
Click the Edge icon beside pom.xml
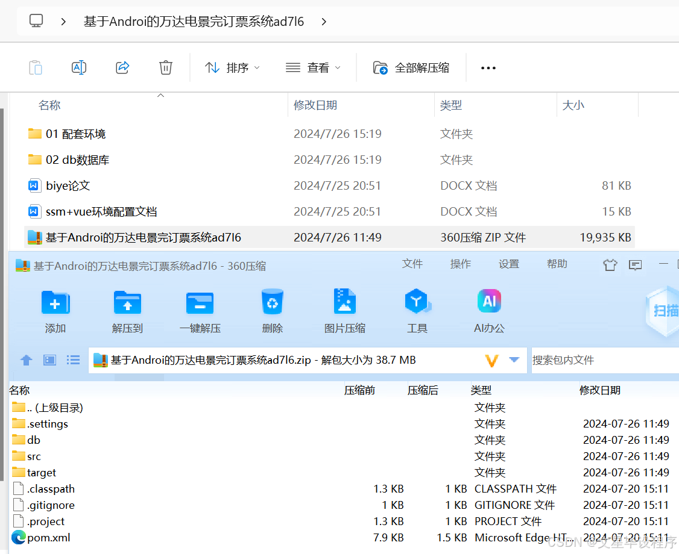point(19,537)
